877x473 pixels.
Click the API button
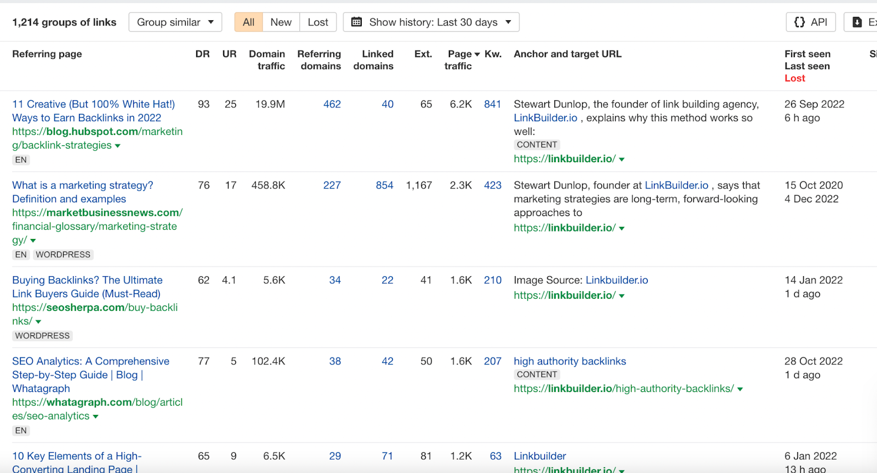coord(811,22)
